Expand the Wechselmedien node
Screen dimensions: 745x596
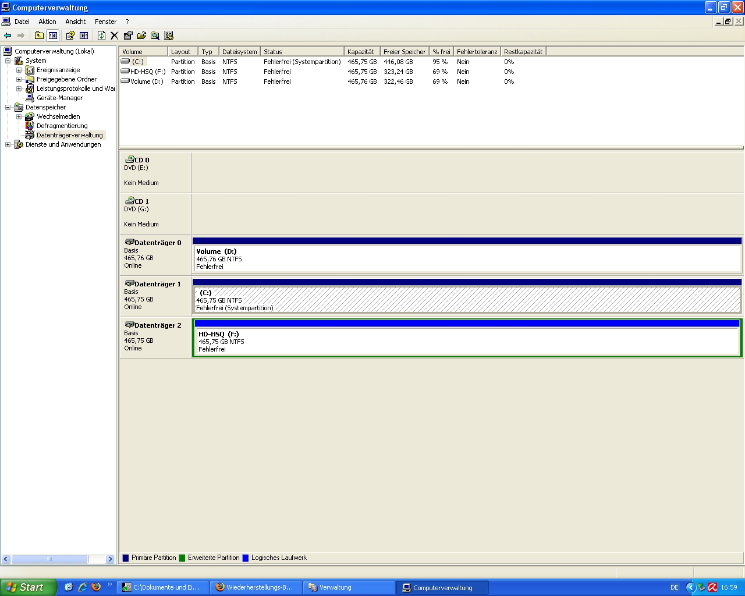click(x=19, y=116)
